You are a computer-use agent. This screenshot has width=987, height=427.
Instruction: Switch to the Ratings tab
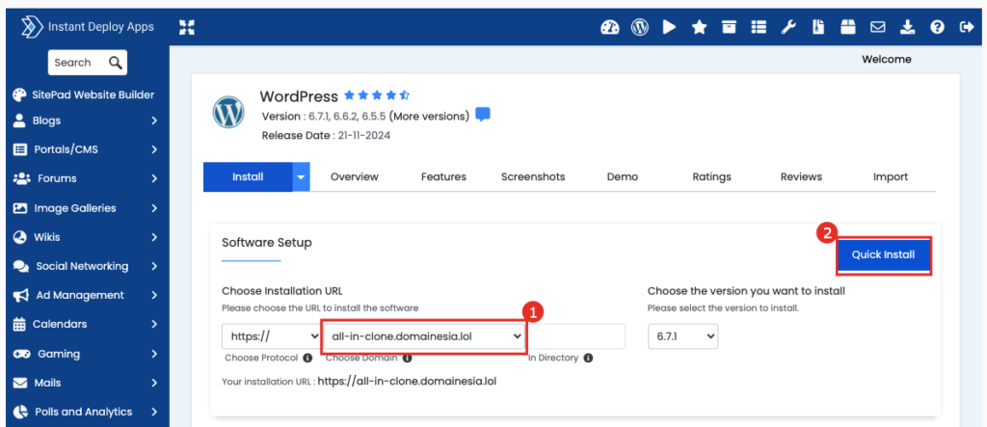coord(712,177)
